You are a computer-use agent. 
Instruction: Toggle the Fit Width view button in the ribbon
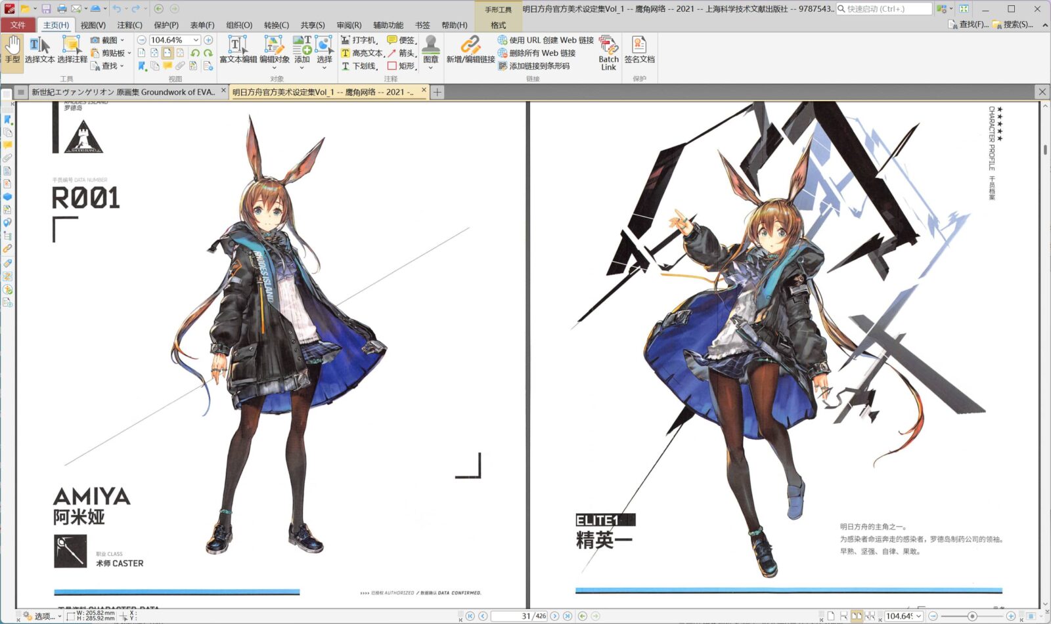pyautogui.click(x=168, y=52)
